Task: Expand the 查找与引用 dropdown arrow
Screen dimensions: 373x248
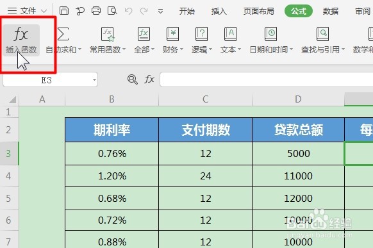Action: point(343,49)
